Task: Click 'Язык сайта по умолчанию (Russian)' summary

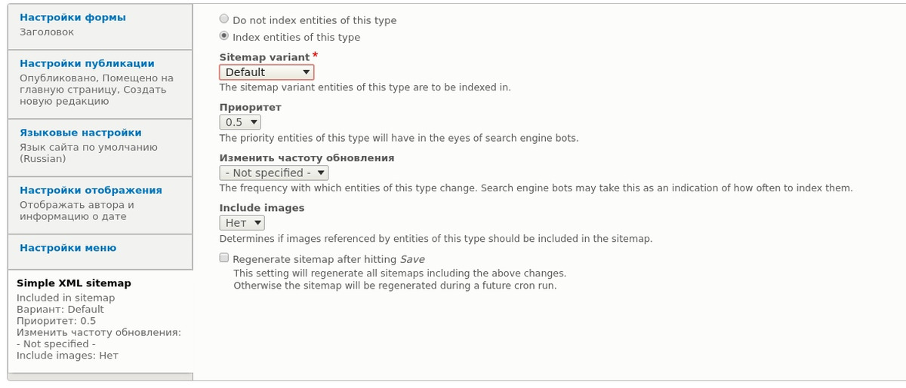Action: pos(88,153)
